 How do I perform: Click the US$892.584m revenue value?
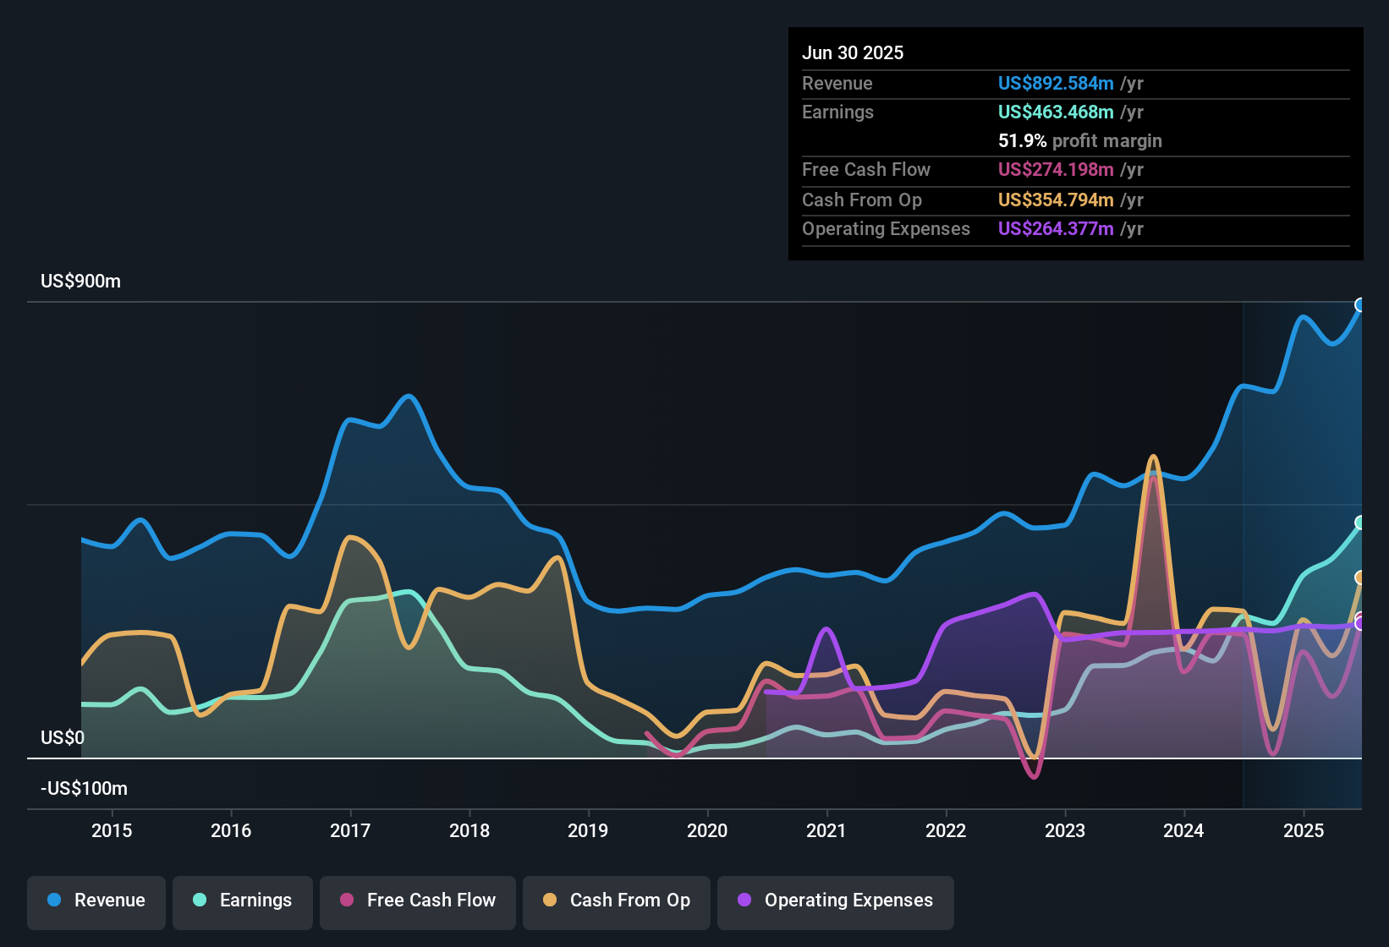(1056, 83)
